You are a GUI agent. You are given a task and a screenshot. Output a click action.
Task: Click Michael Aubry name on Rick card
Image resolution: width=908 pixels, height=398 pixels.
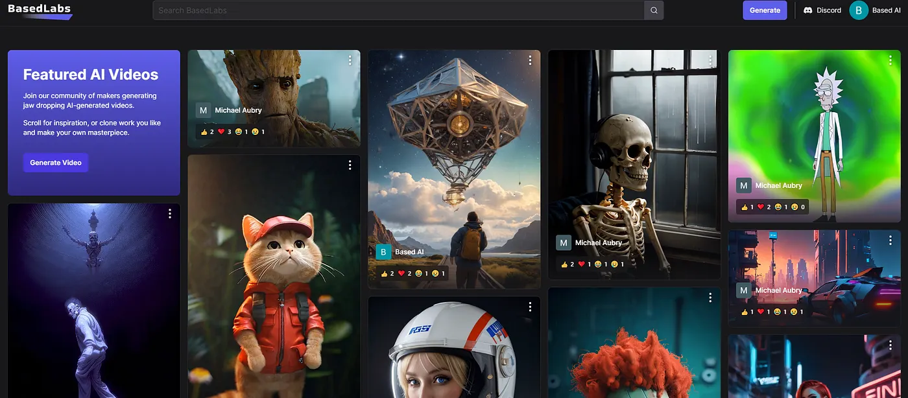[779, 185]
